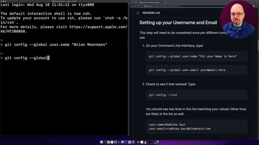Click the support.apple.com URL in terminal
This screenshot has height=145, width=259.
coord(98,27)
